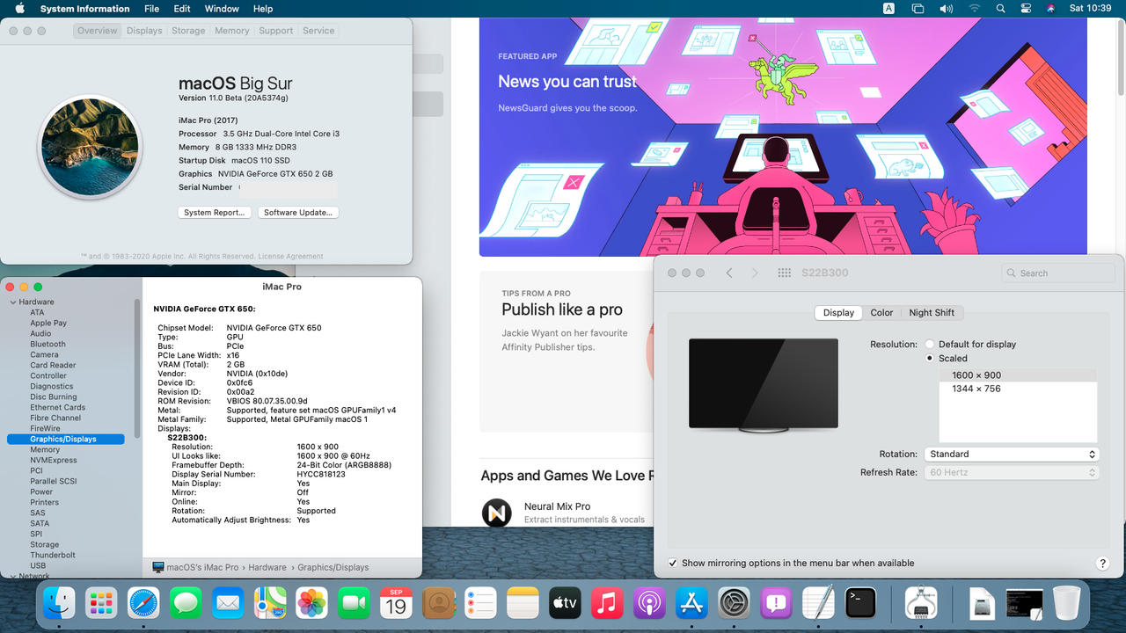Open Notes from the Dock

coord(523,603)
